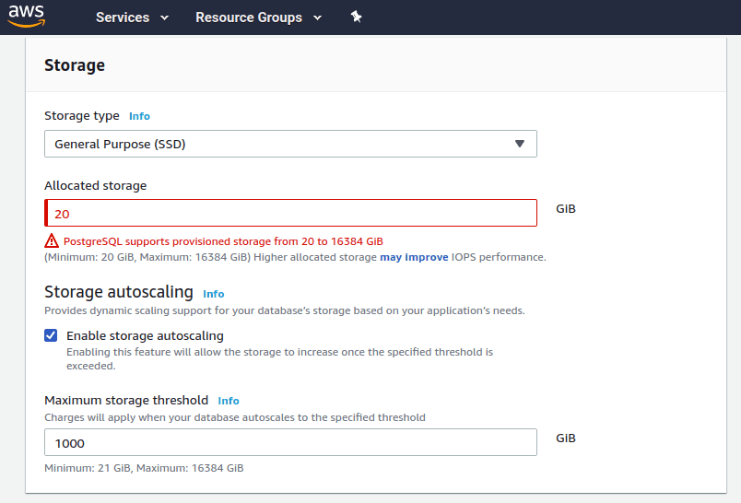Toggle the Enable storage autoscaling checkbox
Screen dimensions: 741x503
pyautogui.click(x=52, y=335)
